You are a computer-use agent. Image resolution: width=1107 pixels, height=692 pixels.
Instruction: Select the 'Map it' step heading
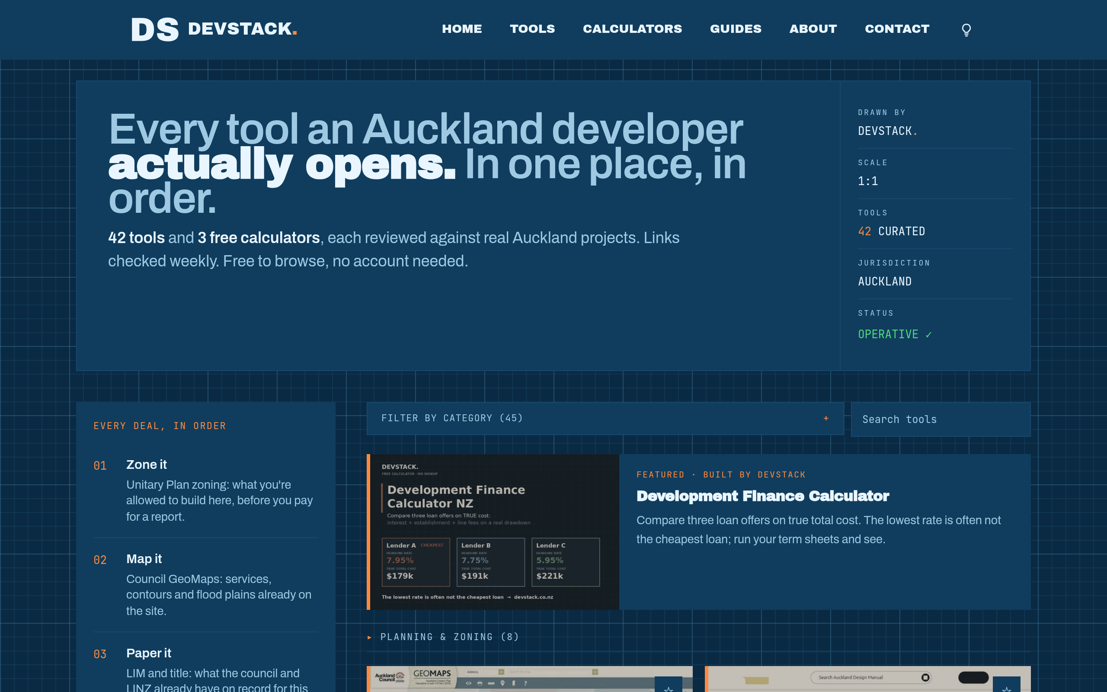(144, 559)
